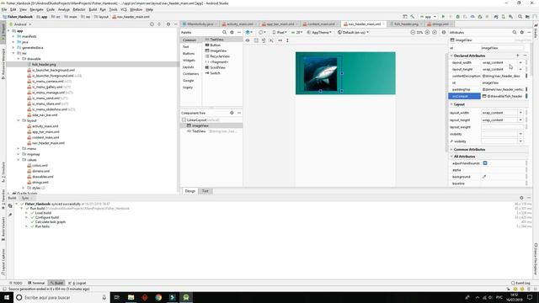This screenshot has width=539, height=303.
Task: Click the id input field with imageView
Action: pos(502,48)
